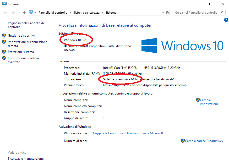Click the Windows è attivato text
This screenshot has width=229, height=166.
[x=77, y=133]
